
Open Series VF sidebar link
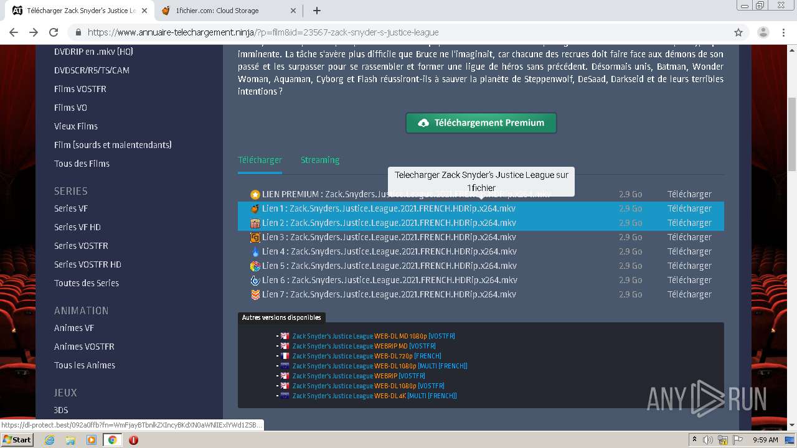coord(71,208)
